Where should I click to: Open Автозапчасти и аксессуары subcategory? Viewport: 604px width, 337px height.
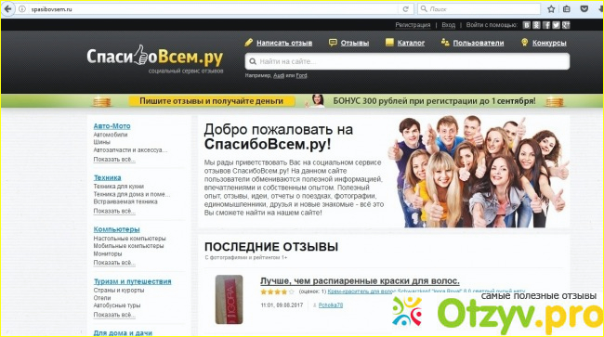(x=130, y=150)
